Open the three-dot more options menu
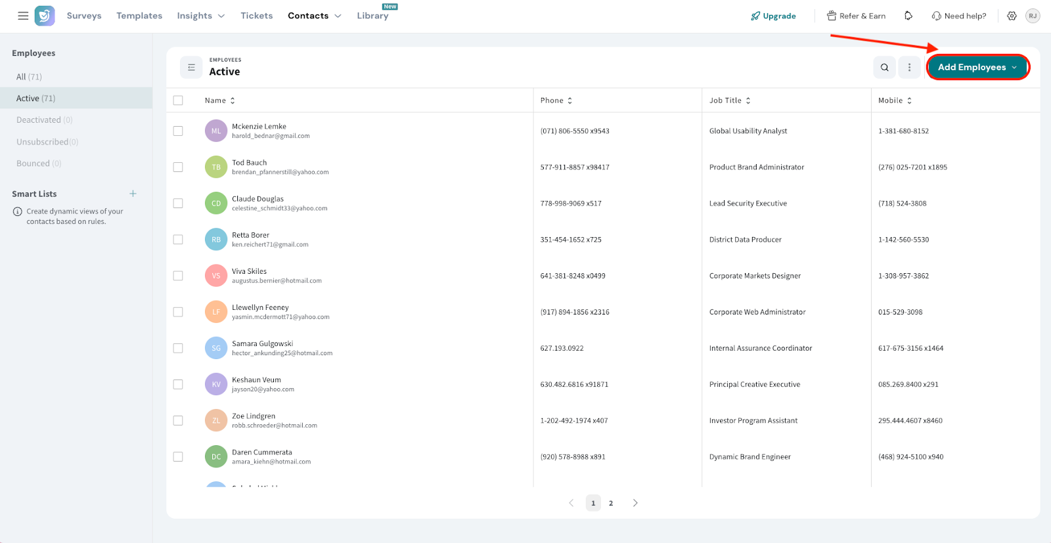1051x543 pixels. click(909, 67)
